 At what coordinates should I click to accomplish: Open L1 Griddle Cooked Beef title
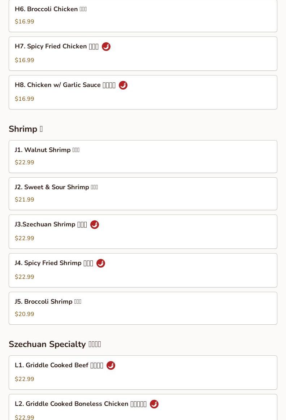point(59,365)
